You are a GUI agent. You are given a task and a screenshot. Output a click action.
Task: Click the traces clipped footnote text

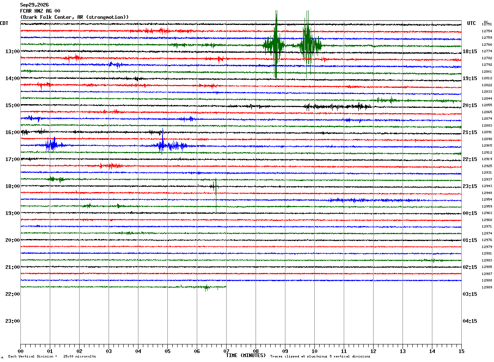[x=320, y=356]
